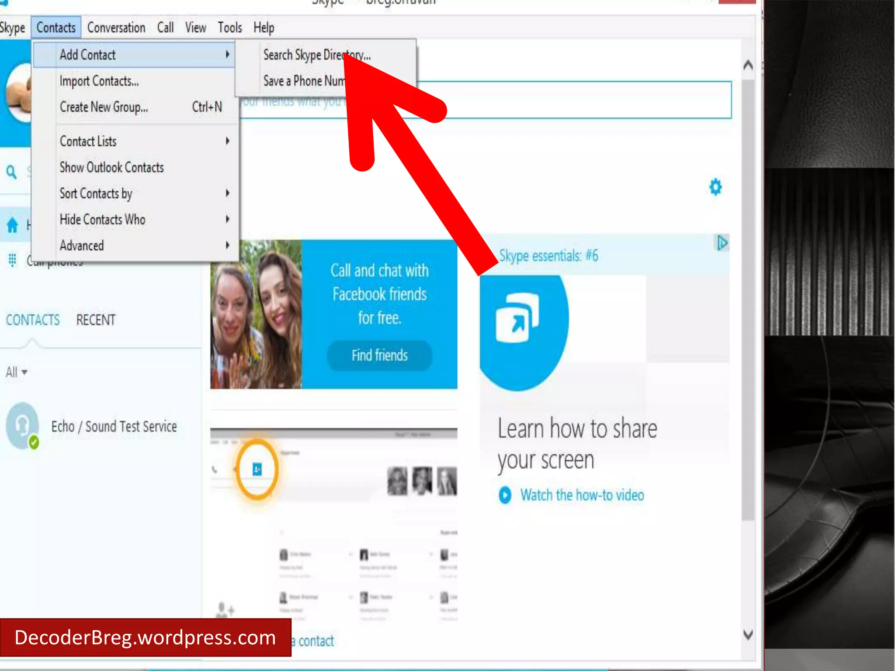Open the Conversation menu
The image size is (895, 671).
116,28
